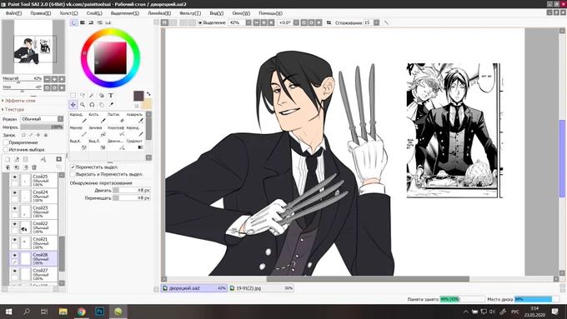The image size is (567, 319).
Task: Select the Источник выбора option
Action: pyautogui.click(x=6, y=149)
